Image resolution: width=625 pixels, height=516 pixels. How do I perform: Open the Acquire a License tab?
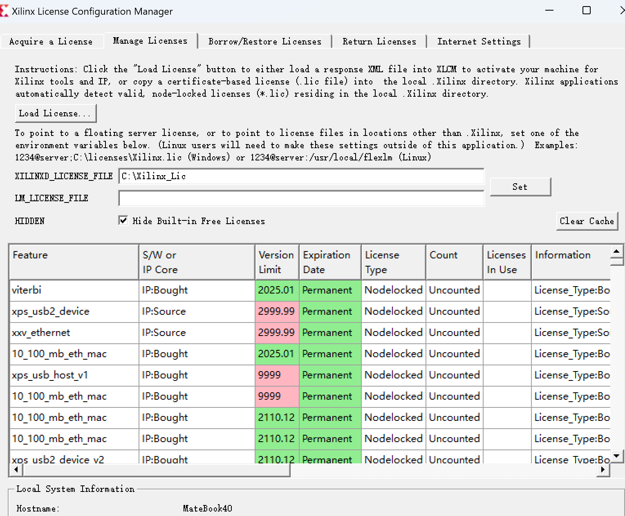pyautogui.click(x=52, y=42)
